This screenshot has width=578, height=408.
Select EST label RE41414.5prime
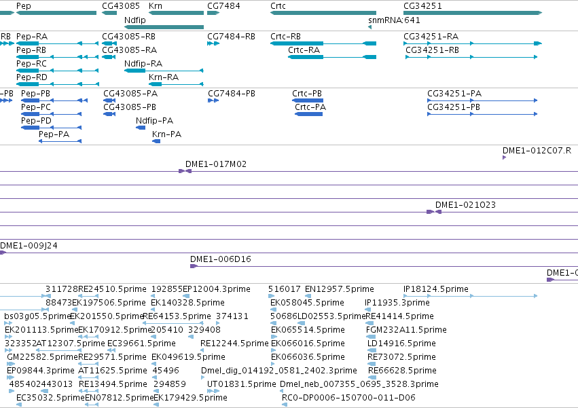400,316
